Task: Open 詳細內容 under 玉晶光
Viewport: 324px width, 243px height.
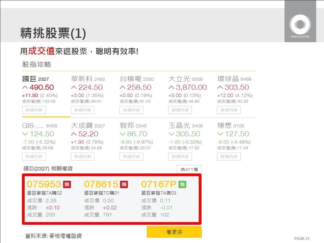Action: [x=180, y=157]
